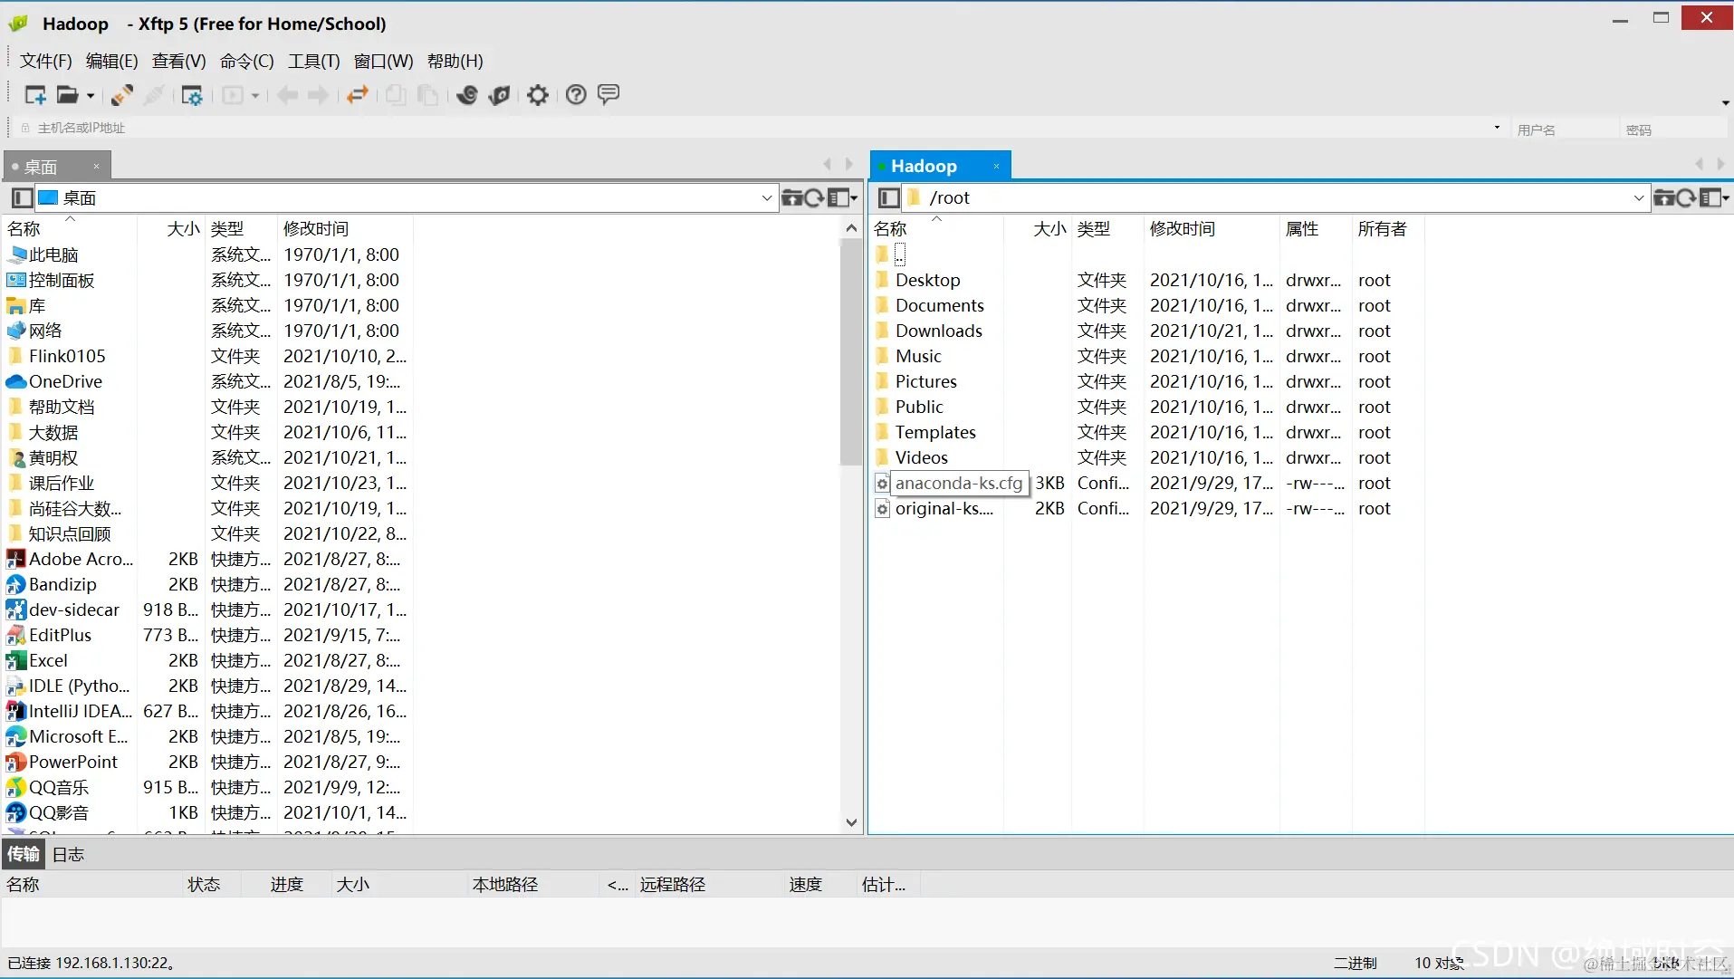Select the 传输 transfer tab
The width and height of the screenshot is (1734, 979).
pyautogui.click(x=24, y=854)
